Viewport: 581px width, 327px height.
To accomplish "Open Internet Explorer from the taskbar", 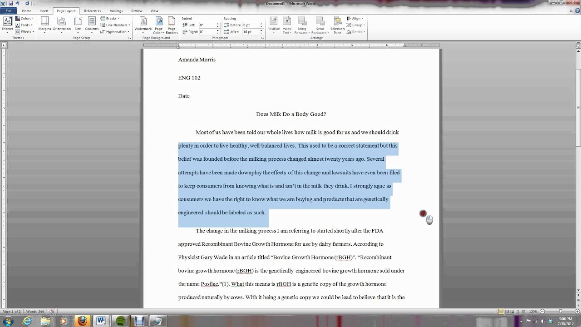I will (x=27, y=321).
